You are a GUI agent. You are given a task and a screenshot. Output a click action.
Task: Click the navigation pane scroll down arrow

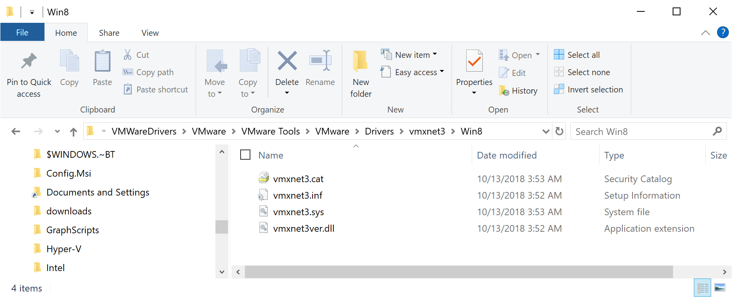coord(222,272)
